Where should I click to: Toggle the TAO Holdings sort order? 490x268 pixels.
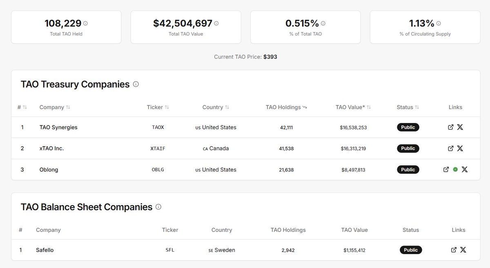304,107
